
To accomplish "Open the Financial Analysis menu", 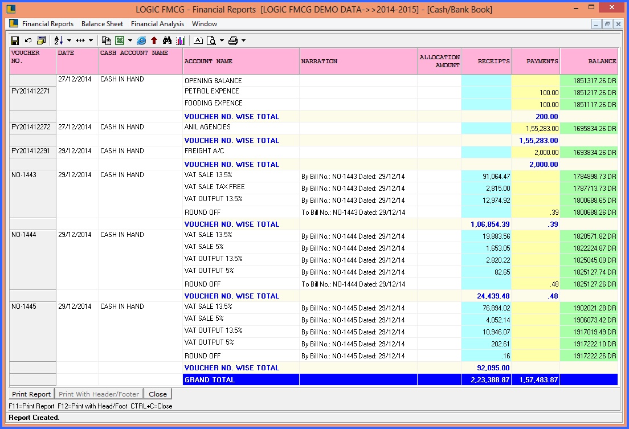I will pyautogui.click(x=157, y=24).
